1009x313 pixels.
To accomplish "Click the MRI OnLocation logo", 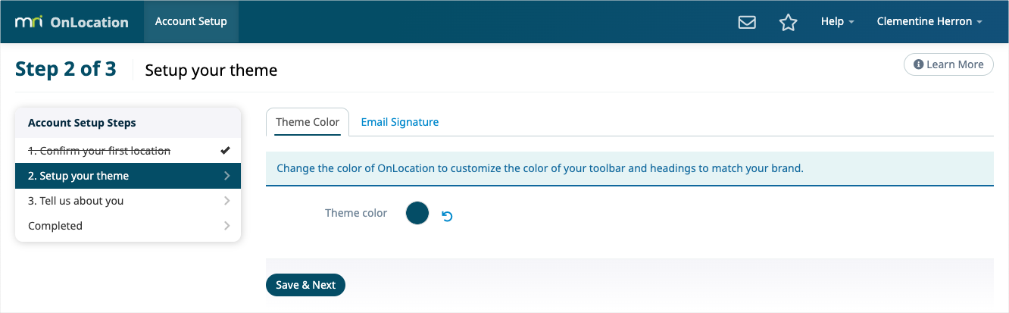I will [72, 22].
